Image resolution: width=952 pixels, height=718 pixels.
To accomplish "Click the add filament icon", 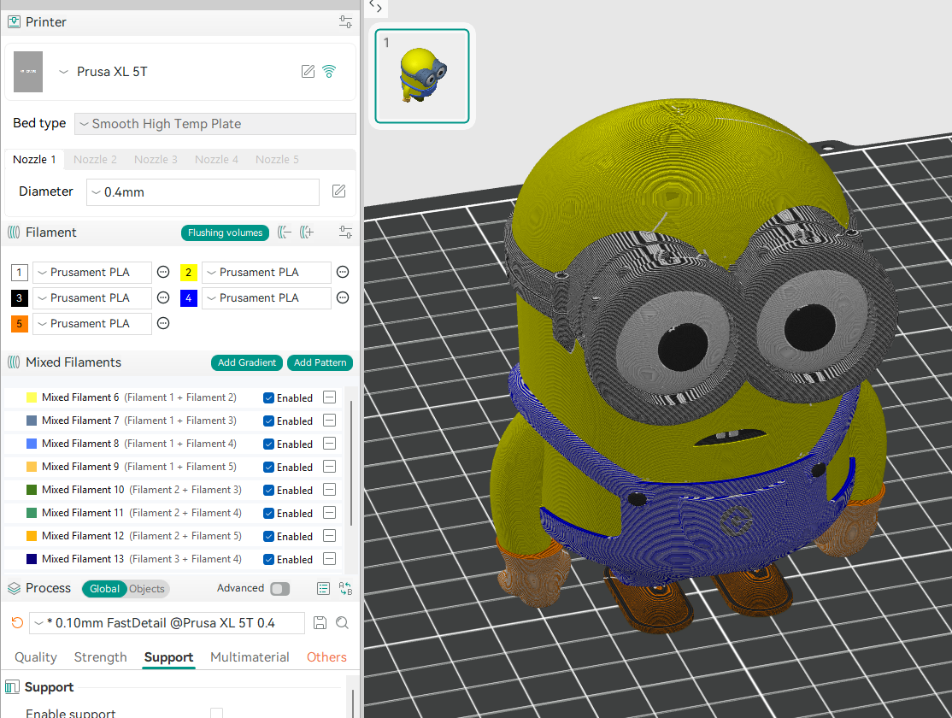I will (x=307, y=232).
